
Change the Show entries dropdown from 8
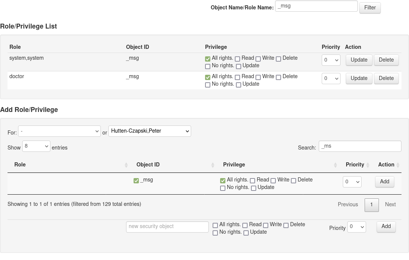point(36,146)
